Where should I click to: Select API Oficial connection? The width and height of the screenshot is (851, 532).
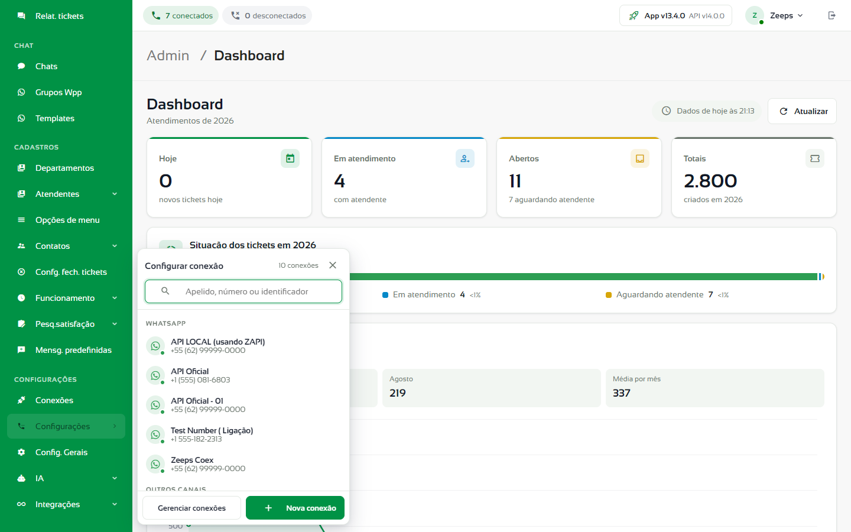tap(243, 375)
